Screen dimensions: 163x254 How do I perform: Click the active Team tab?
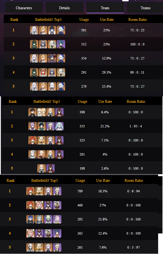[105, 8]
